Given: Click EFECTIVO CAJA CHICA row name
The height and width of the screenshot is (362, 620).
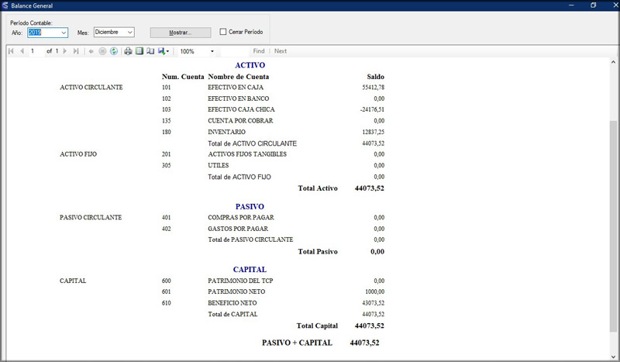Looking at the screenshot, I should click(x=241, y=109).
